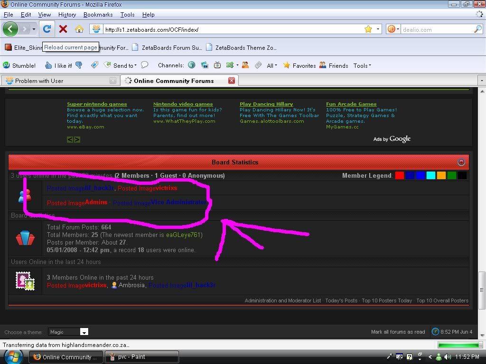Click Mark all forums as read
Screen dimensions: 486x364
[x=398, y=332]
